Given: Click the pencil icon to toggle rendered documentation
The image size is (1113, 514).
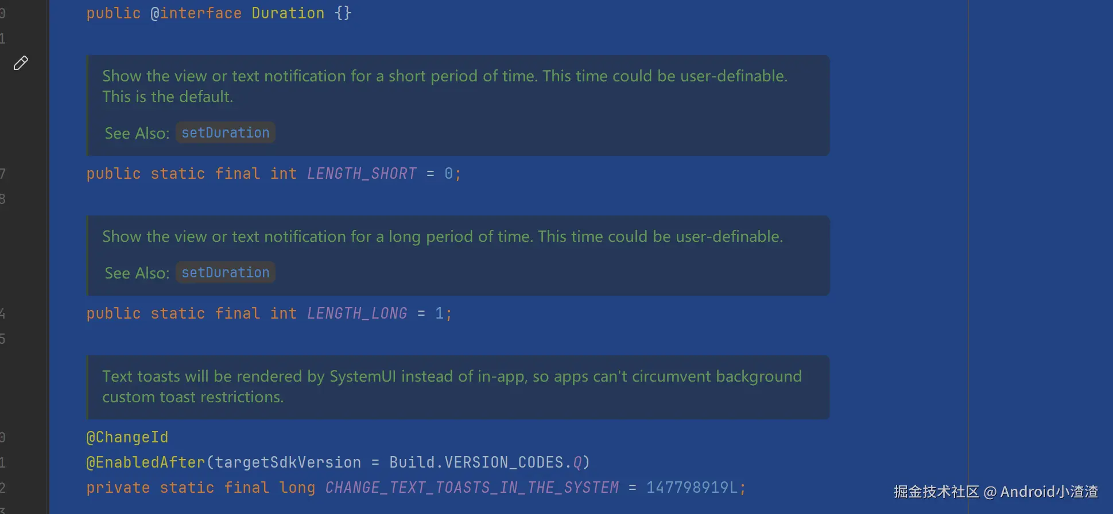Looking at the screenshot, I should tap(21, 63).
